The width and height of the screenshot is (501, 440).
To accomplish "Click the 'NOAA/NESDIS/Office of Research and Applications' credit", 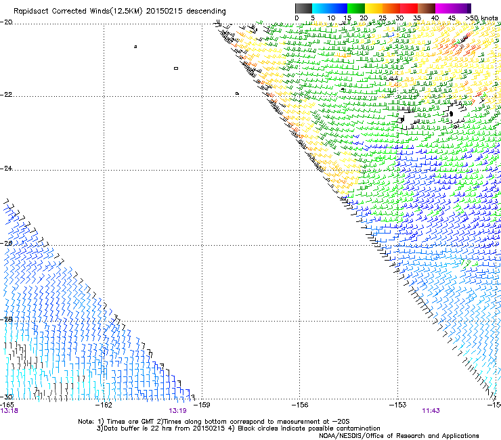I will [x=399, y=436].
